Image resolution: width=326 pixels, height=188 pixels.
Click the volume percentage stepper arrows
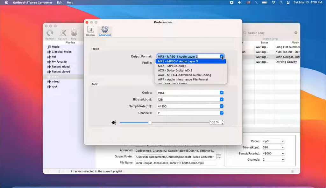click(x=223, y=122)
